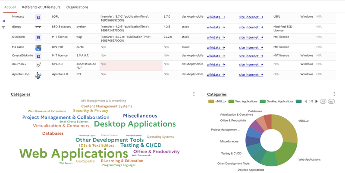Click the Gunicorn placeholder logo icon
The image size is (345, 173).
38,37
